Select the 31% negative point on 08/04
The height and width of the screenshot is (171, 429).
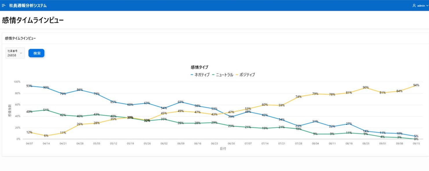pyautogui.click(x=315, y=122)
